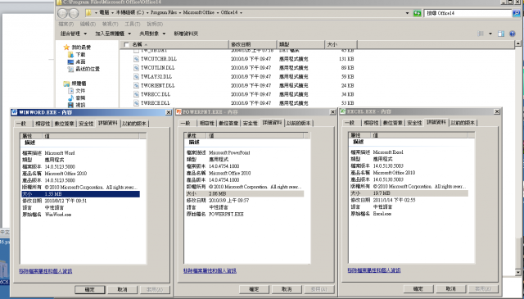This screenshot has width=524, height=299.
Task: Click the search magnifier icon in Explorer
Action: click(517, 13)
